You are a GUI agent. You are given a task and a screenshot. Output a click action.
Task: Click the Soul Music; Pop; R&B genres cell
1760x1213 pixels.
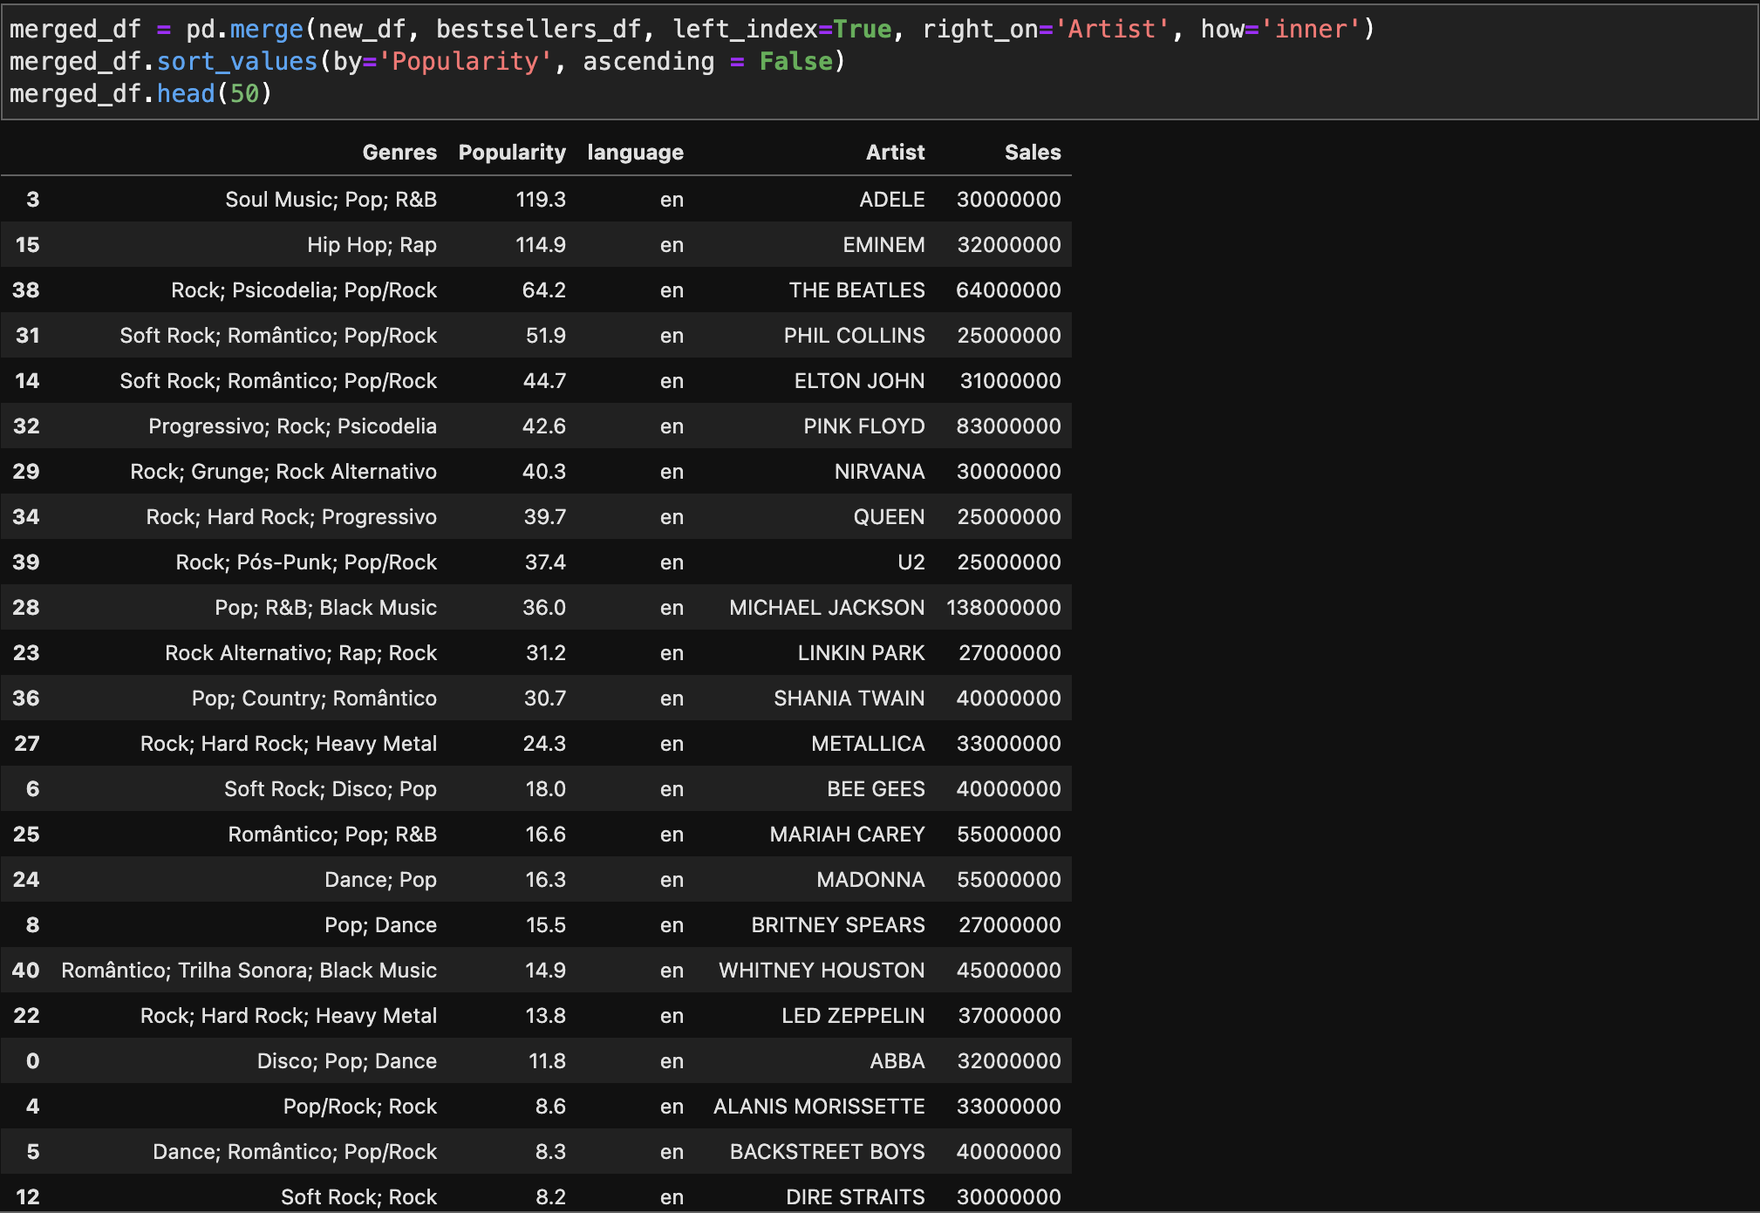pyautogui.click(x=331, y=199)
